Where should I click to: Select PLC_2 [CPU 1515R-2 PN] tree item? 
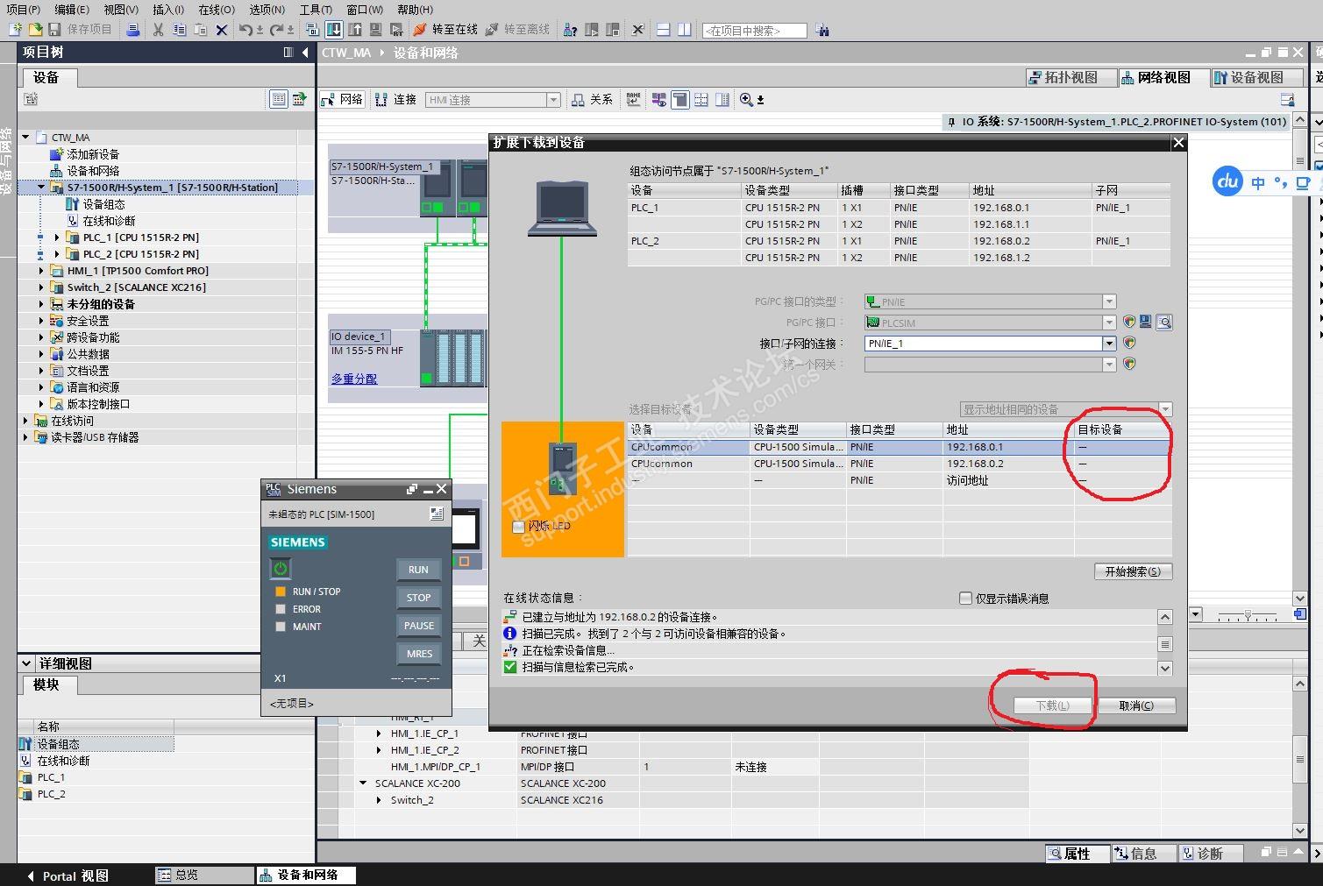140,254
